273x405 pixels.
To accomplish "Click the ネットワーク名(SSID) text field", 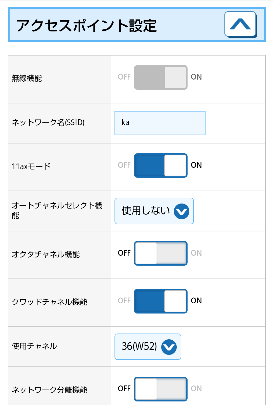I will [x=160, y=123].
